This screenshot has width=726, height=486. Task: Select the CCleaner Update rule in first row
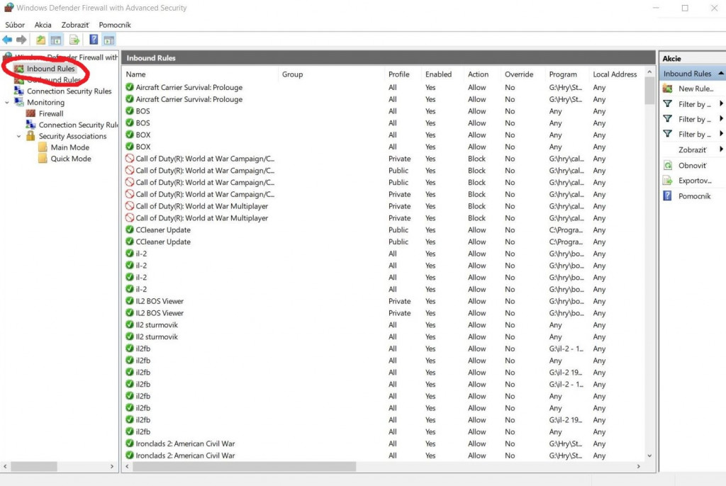click(x=163, y=230)
